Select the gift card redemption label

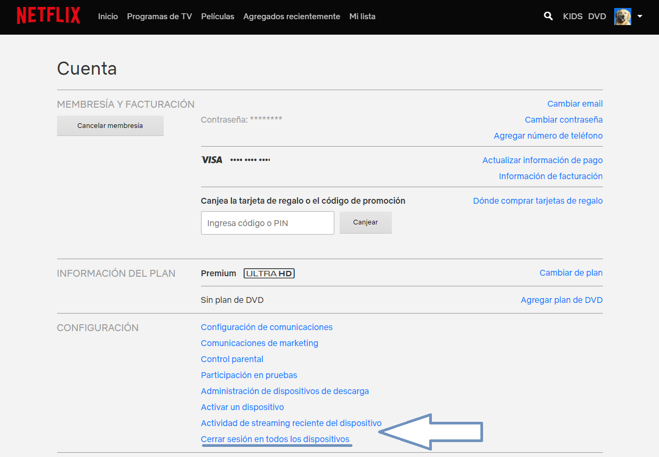pos(303,201)
